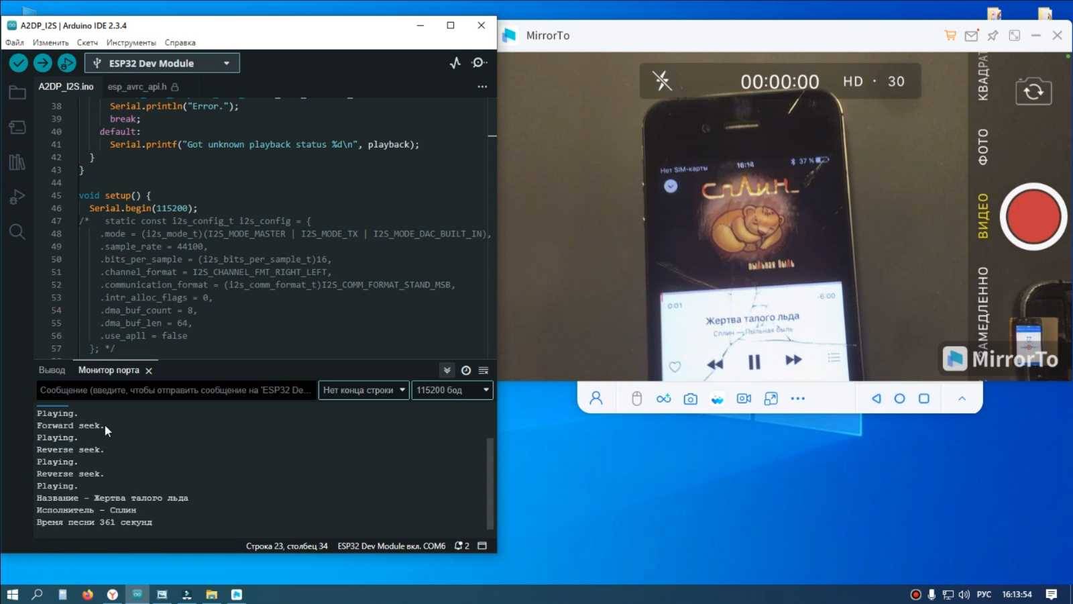Switch to the esp_avrc_api.h tab
The height and width of the screenshot is (604, 1073).
point(137,87)
